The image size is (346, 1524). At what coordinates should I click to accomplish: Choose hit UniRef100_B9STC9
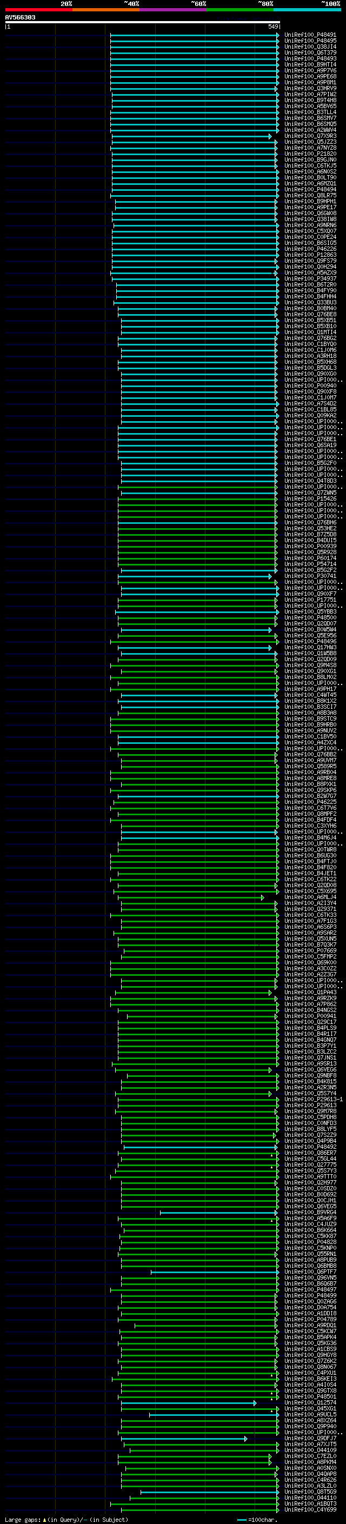coord(310,718)
